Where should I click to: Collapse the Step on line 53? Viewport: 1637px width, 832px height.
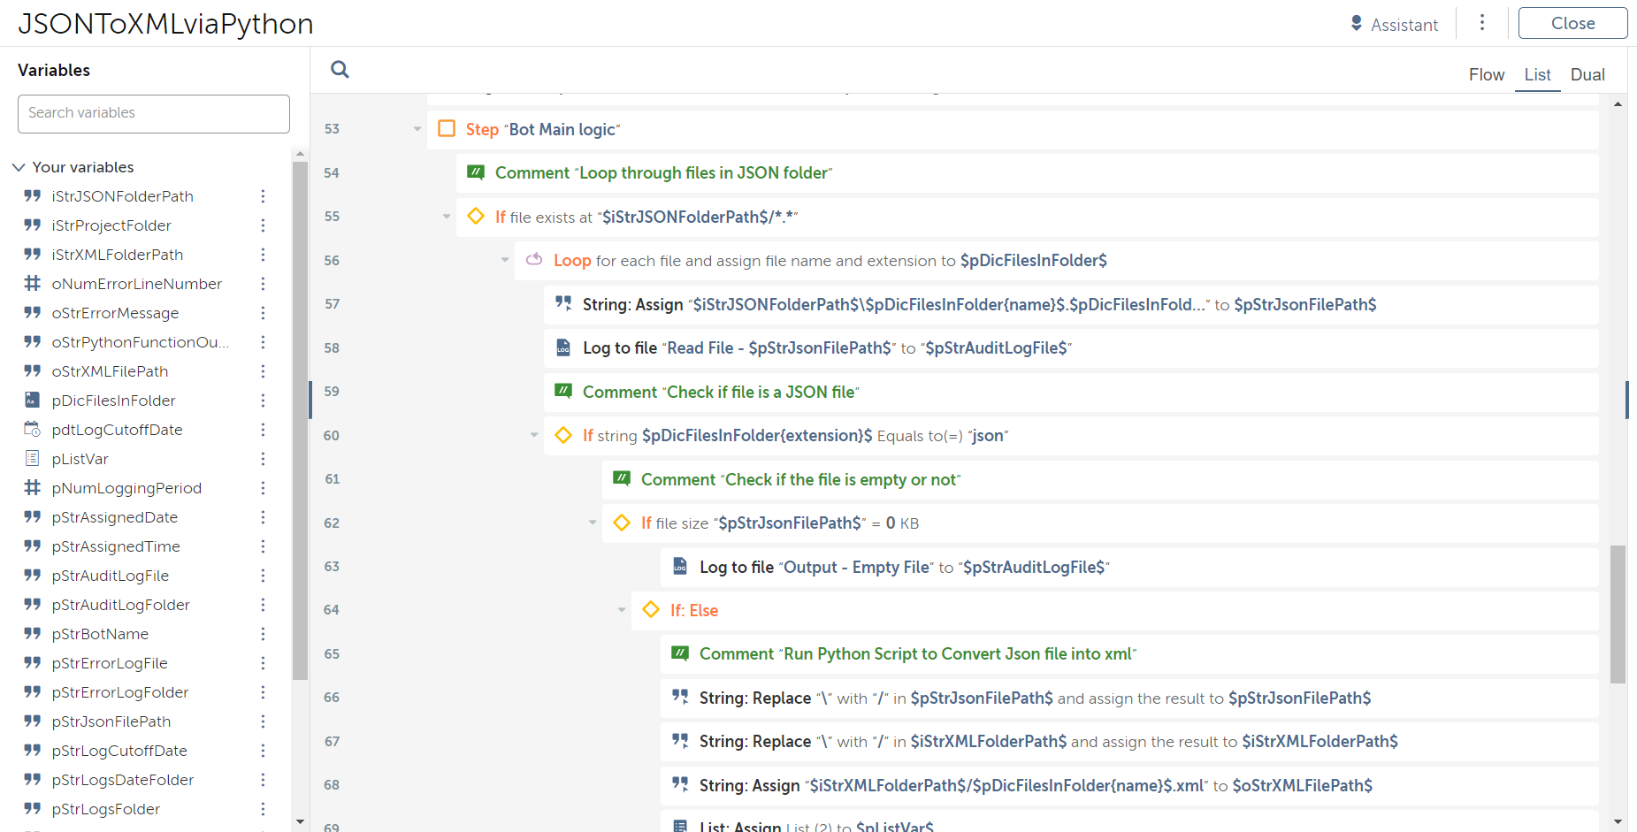(x=417, y=129)
